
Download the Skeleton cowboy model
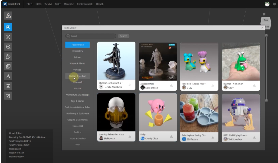point(130,85)
